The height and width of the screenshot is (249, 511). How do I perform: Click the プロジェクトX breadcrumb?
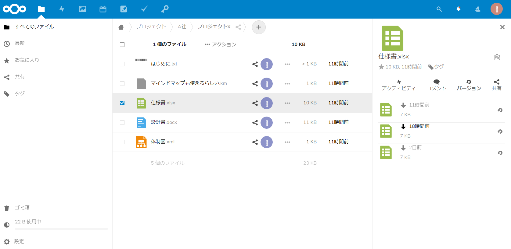(x=214, y=27)
